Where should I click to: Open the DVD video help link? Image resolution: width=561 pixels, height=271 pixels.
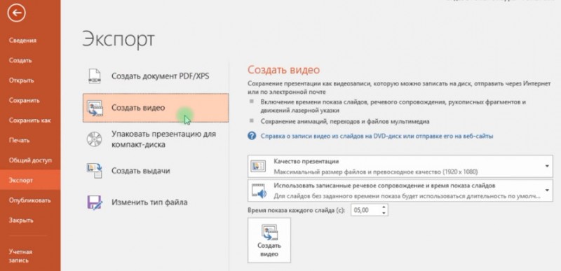pyautogui.click(x=377, y=136)
